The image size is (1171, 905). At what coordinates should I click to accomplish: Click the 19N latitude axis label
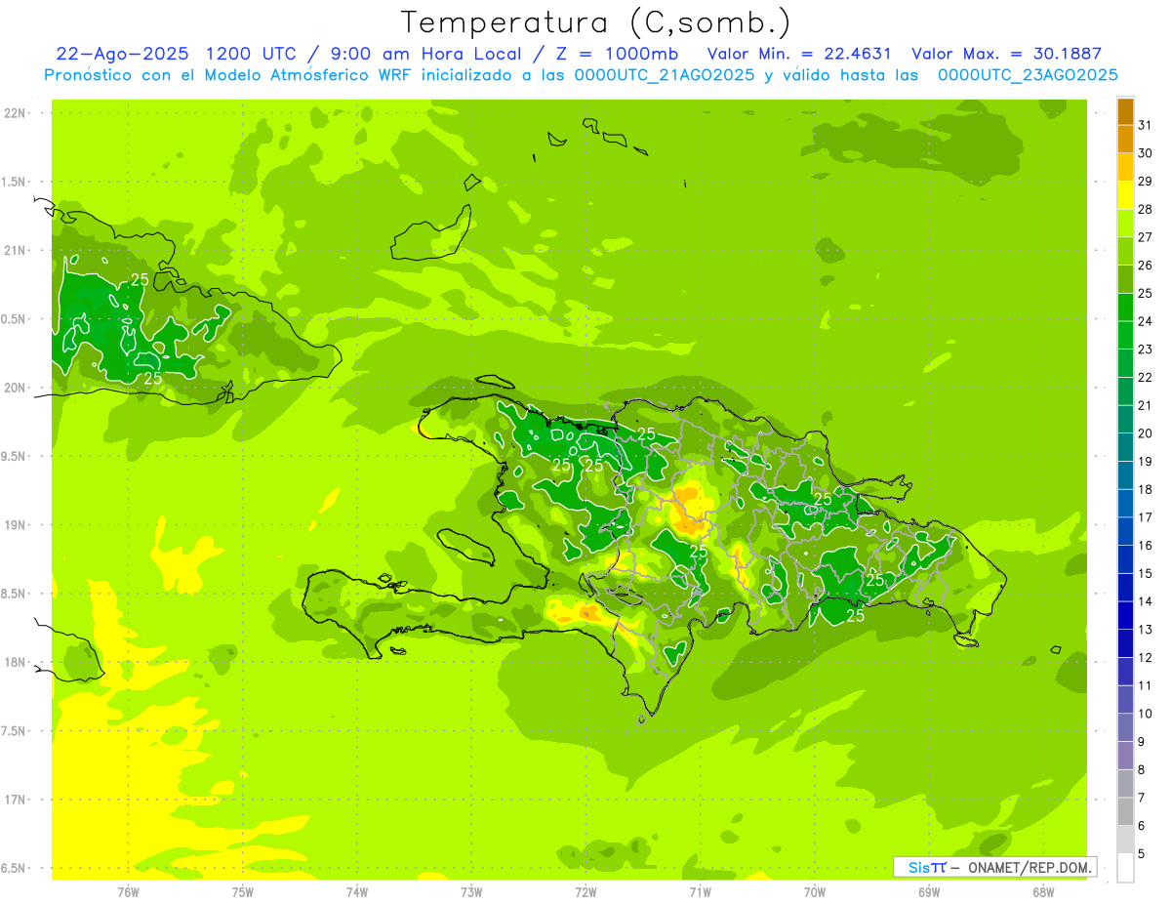(x=15, y=525)
